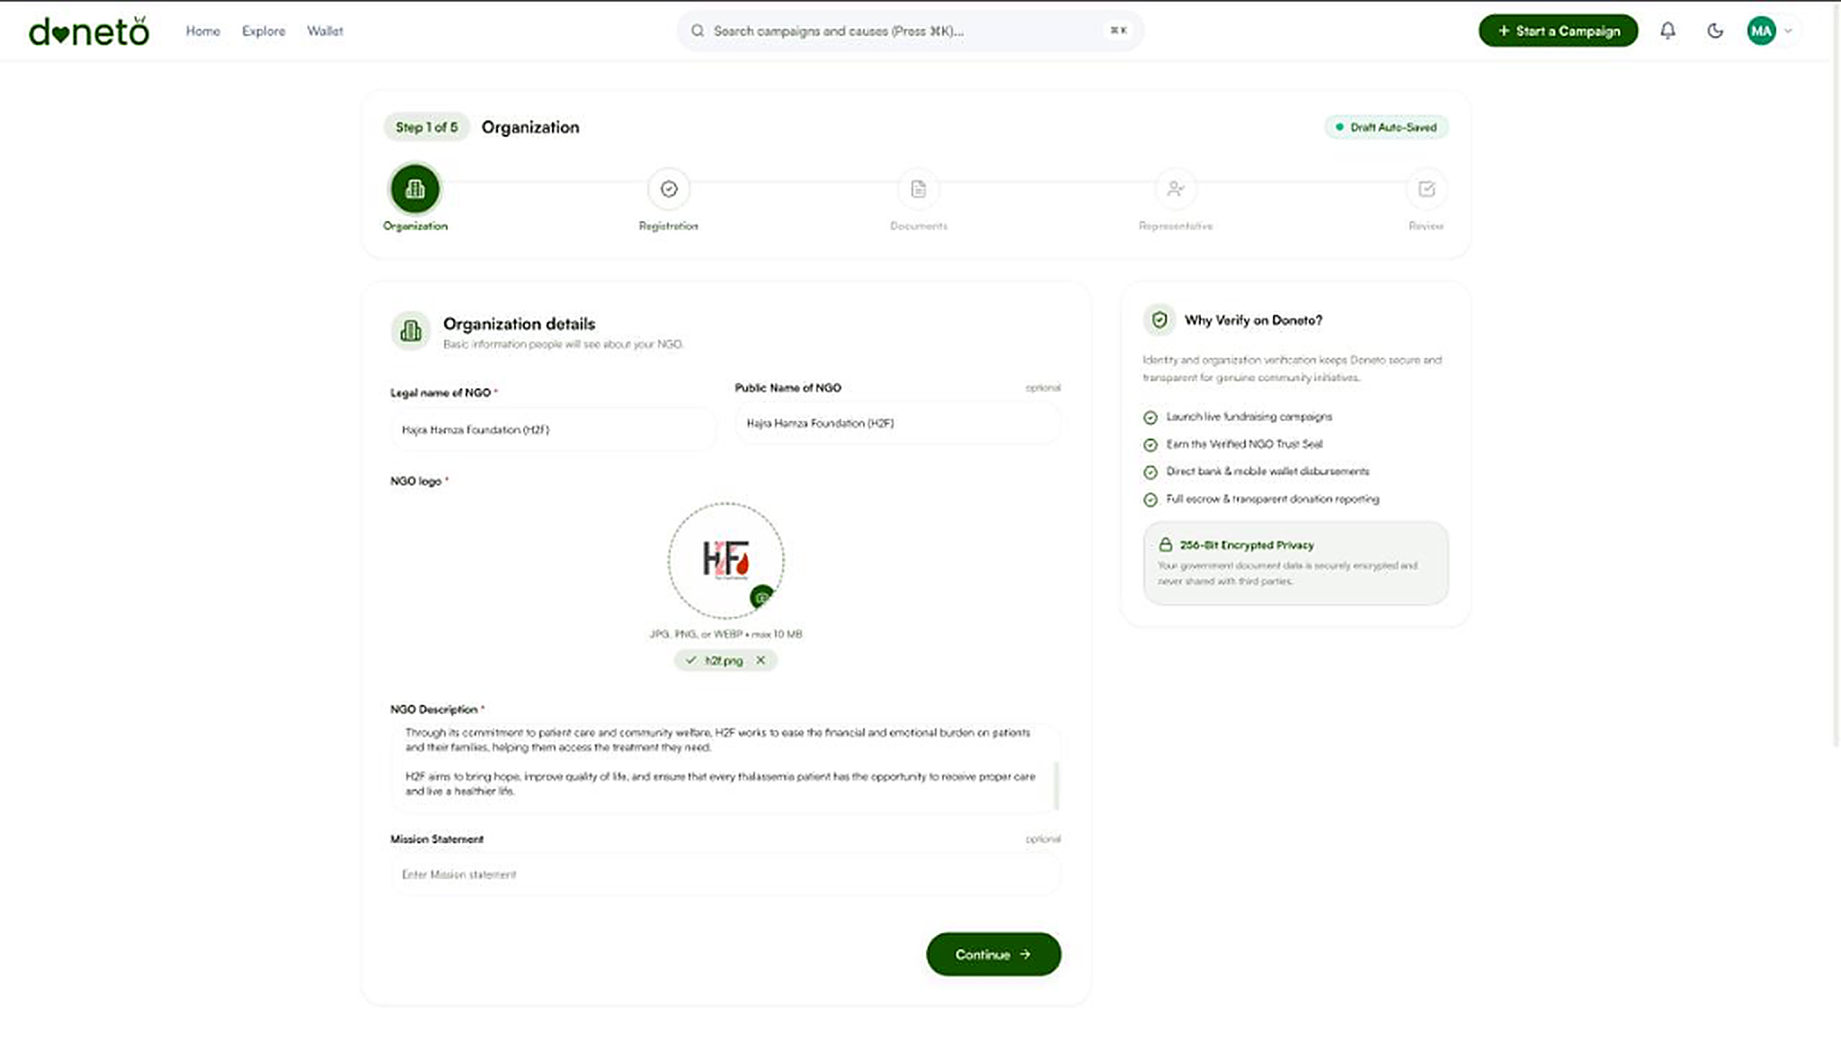Open the Doneto logo home link
This screenshot has width=1841, height=1050.
[x=89, y=31]
